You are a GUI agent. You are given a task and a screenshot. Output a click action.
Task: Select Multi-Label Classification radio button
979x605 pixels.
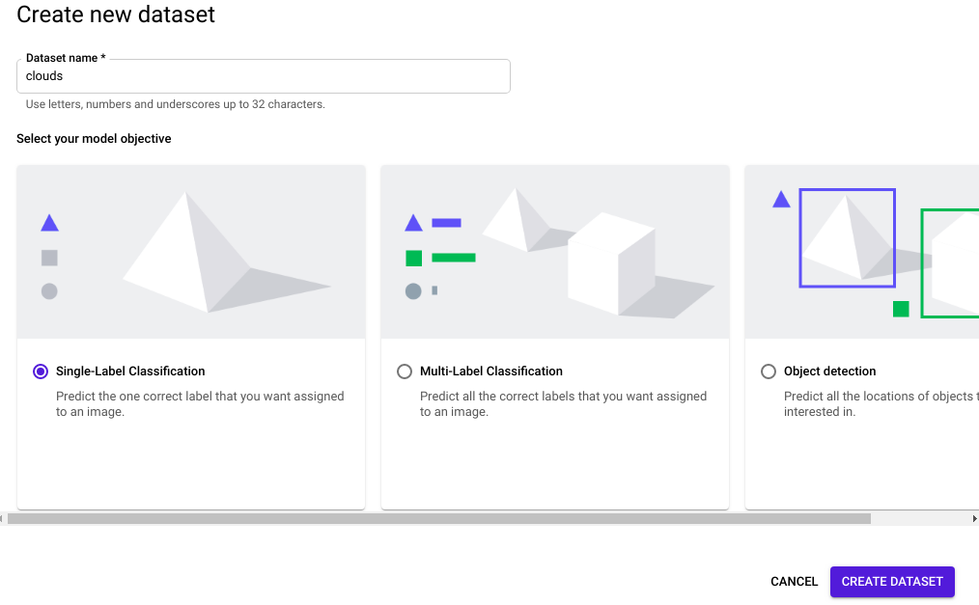[x=405, y=371]
